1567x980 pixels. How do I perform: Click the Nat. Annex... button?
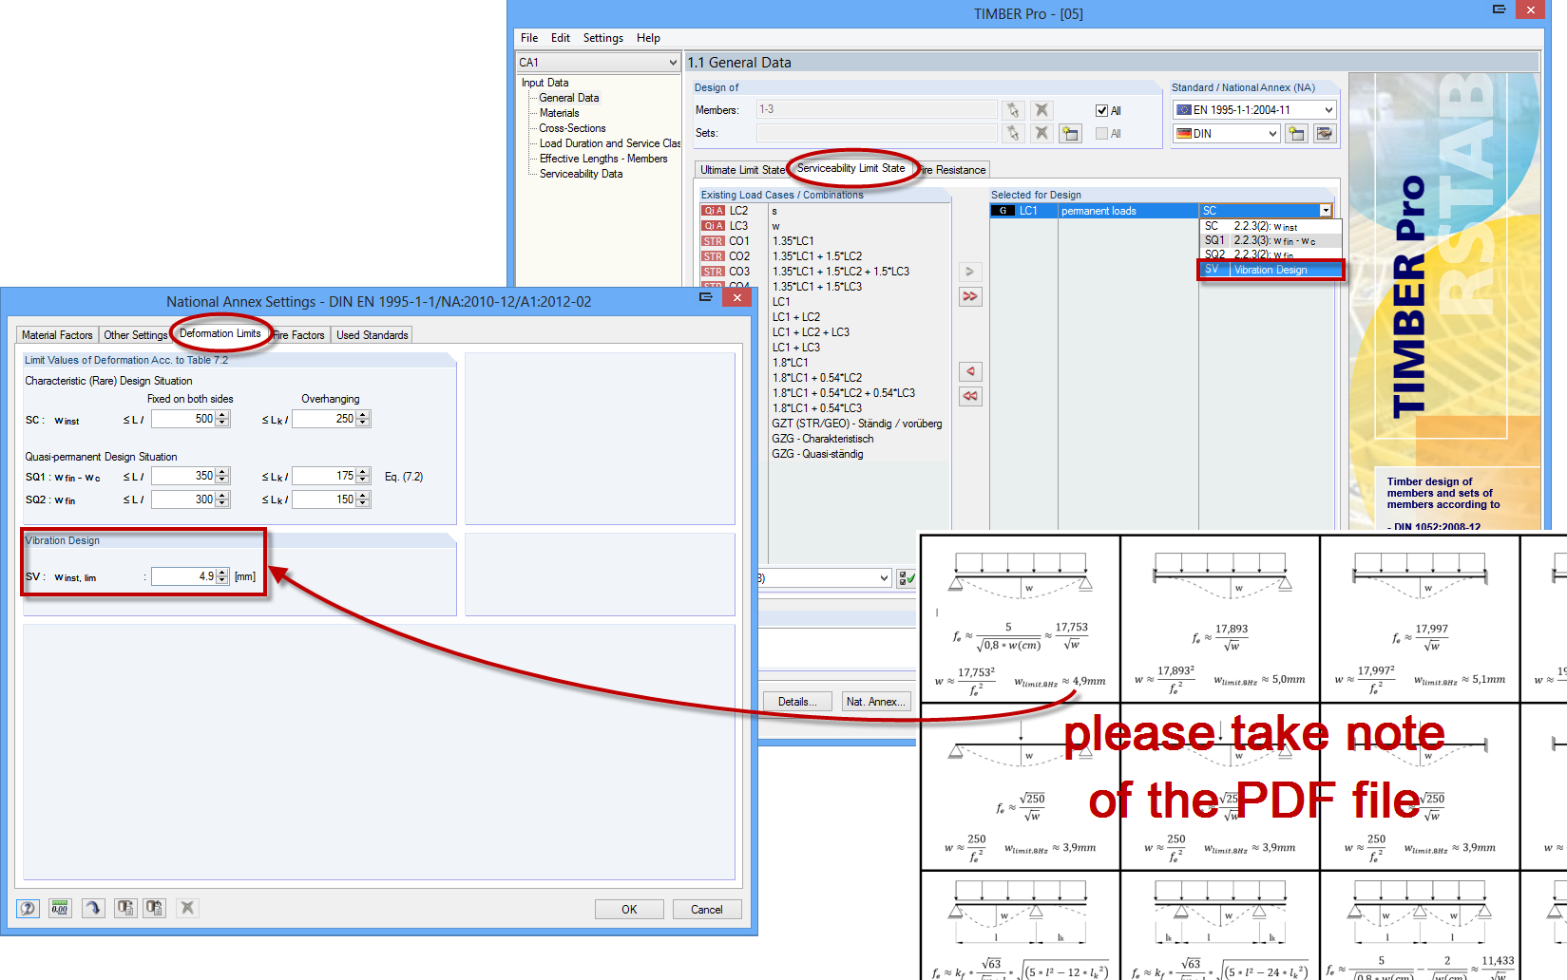coord(876,702)
